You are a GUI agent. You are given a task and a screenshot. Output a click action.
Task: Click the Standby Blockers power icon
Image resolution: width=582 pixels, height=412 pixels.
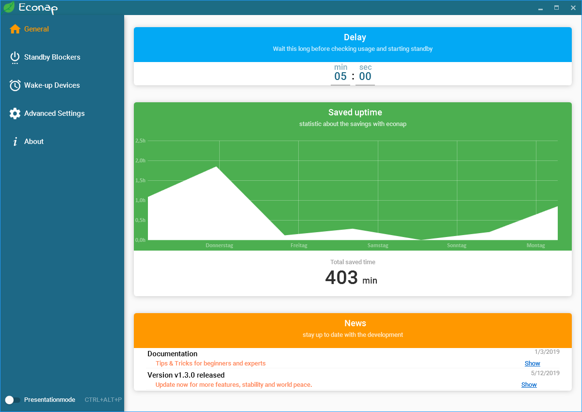click(x=15, y=57)
